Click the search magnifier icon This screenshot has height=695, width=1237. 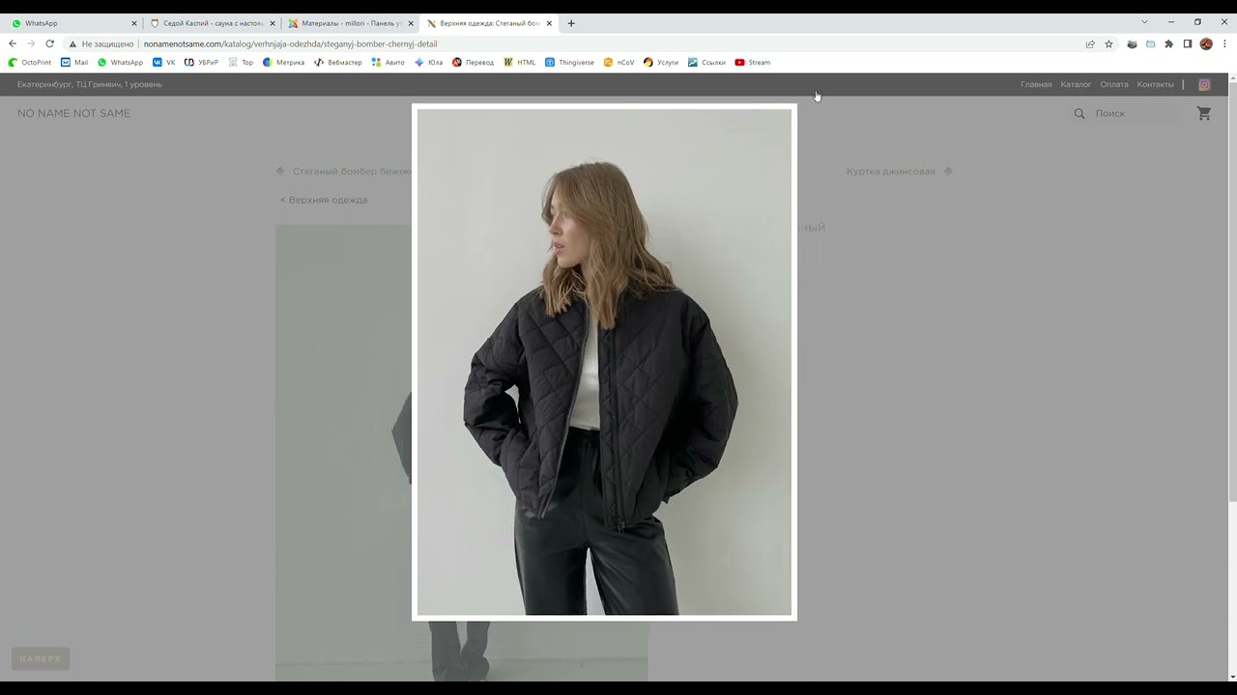pos(1079,113)
